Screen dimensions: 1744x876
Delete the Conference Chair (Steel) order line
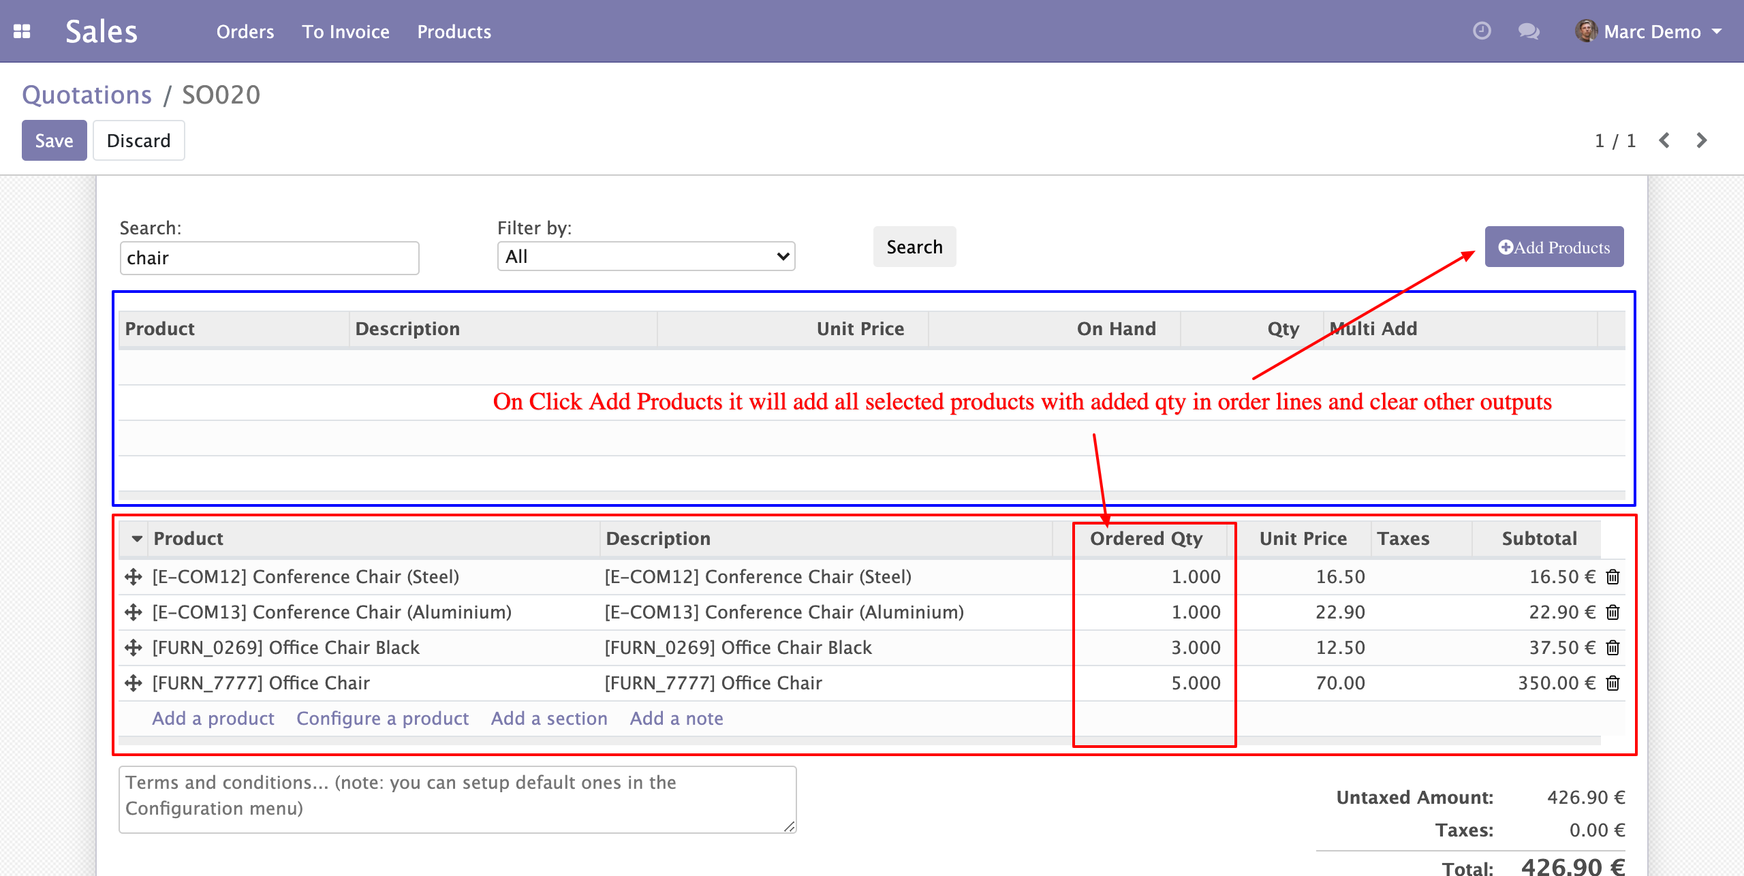(x=1613, y=577)
